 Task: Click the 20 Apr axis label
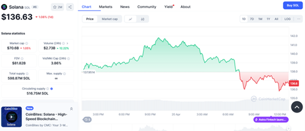[x=176, y=114]
